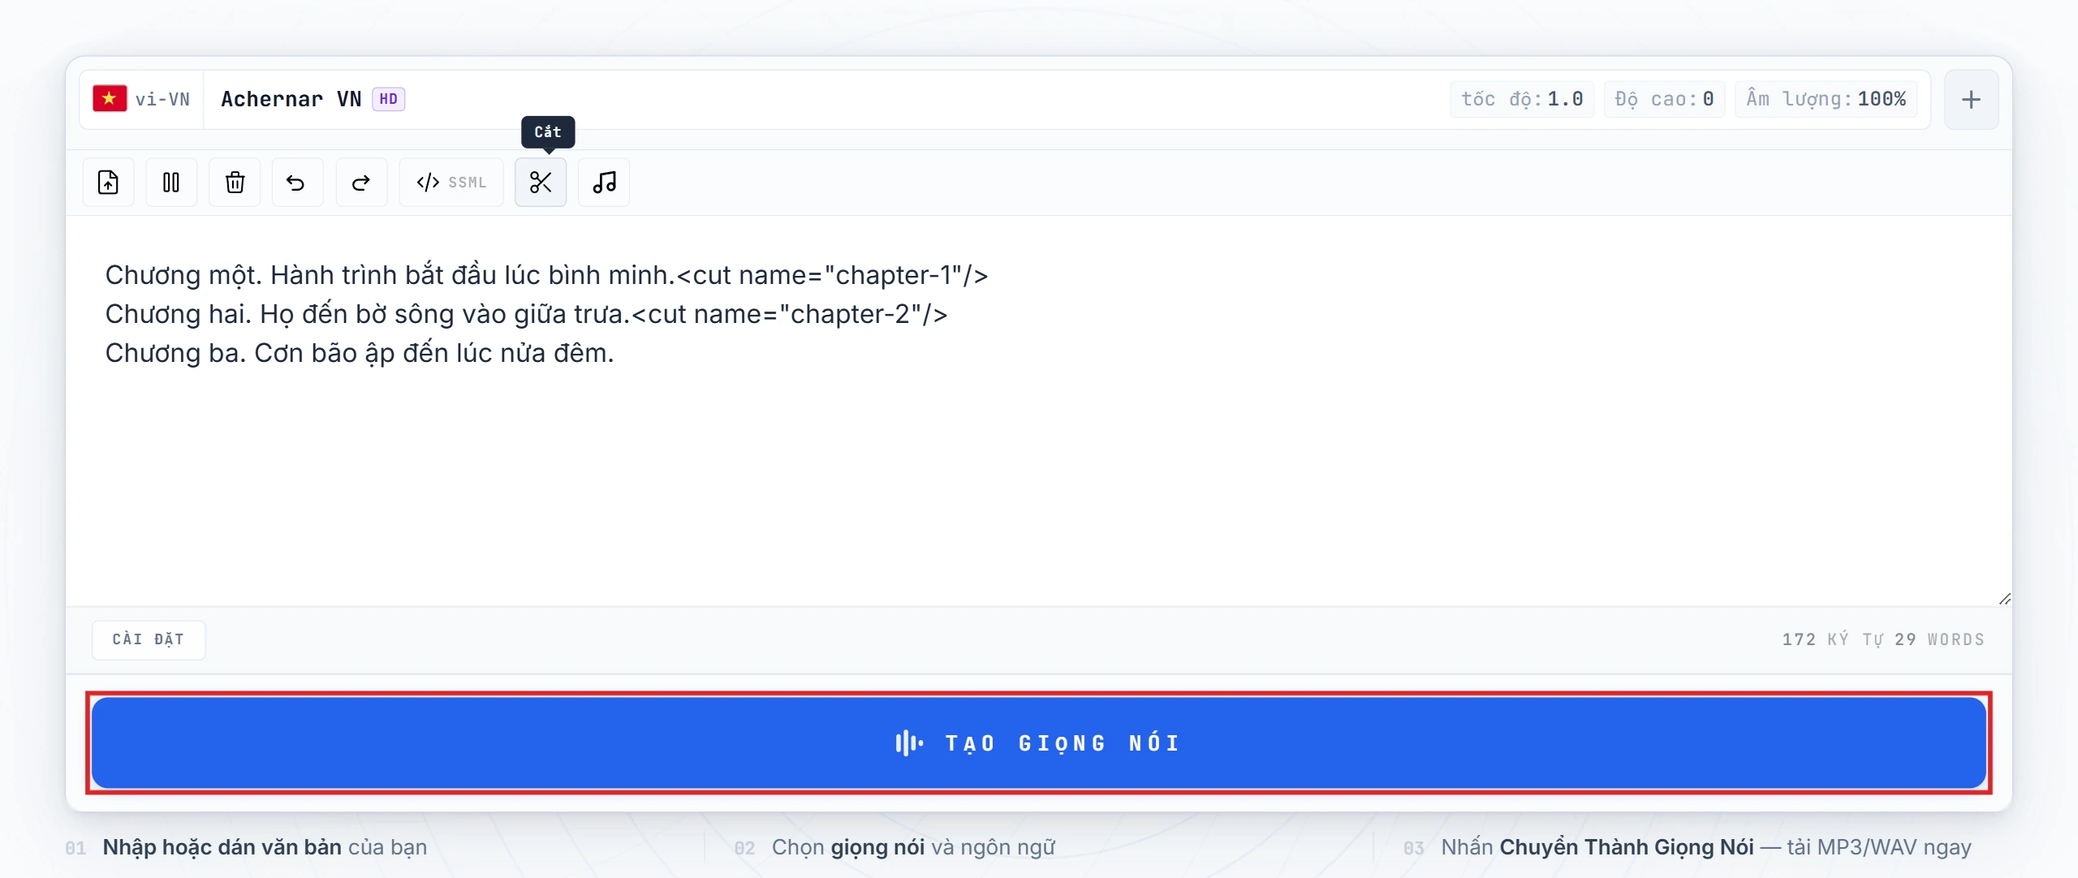This screenshot has height=878, width=2078.
Task: Open the Âm lượng volume control
Action: [x=1826, y=98]
